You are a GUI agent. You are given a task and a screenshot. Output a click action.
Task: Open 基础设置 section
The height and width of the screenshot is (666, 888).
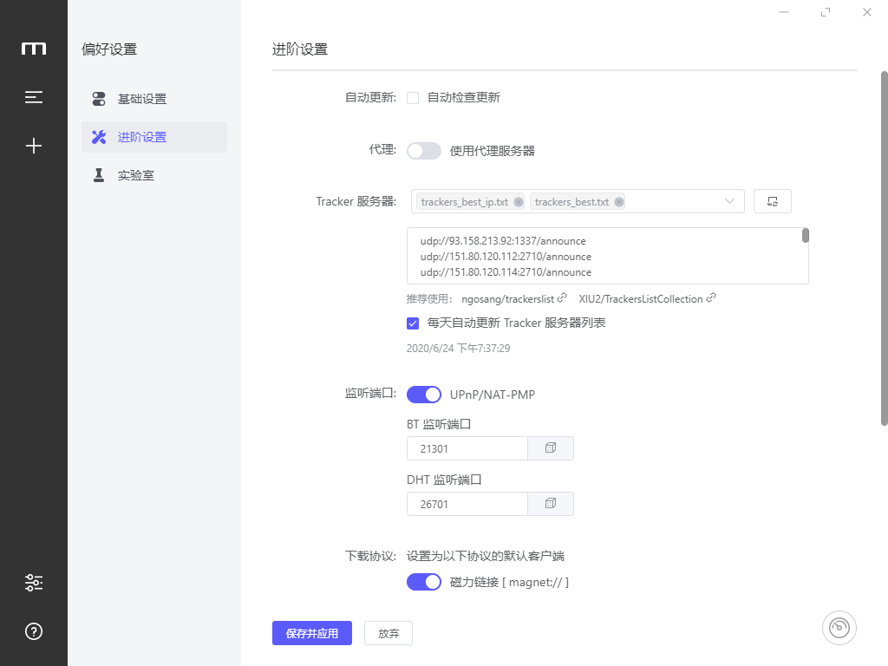click(x=154, y=99)
